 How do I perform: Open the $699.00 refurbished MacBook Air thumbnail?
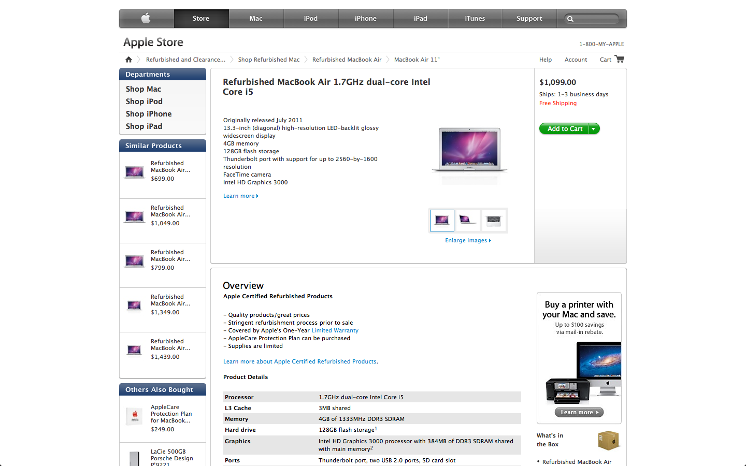[135, 172]
